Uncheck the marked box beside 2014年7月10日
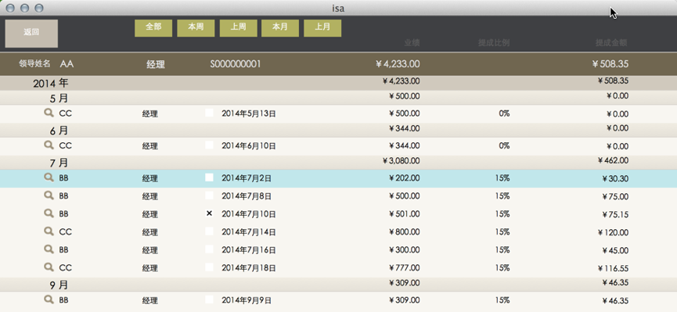This screenshot has width=677, height=312. (210, 213)
